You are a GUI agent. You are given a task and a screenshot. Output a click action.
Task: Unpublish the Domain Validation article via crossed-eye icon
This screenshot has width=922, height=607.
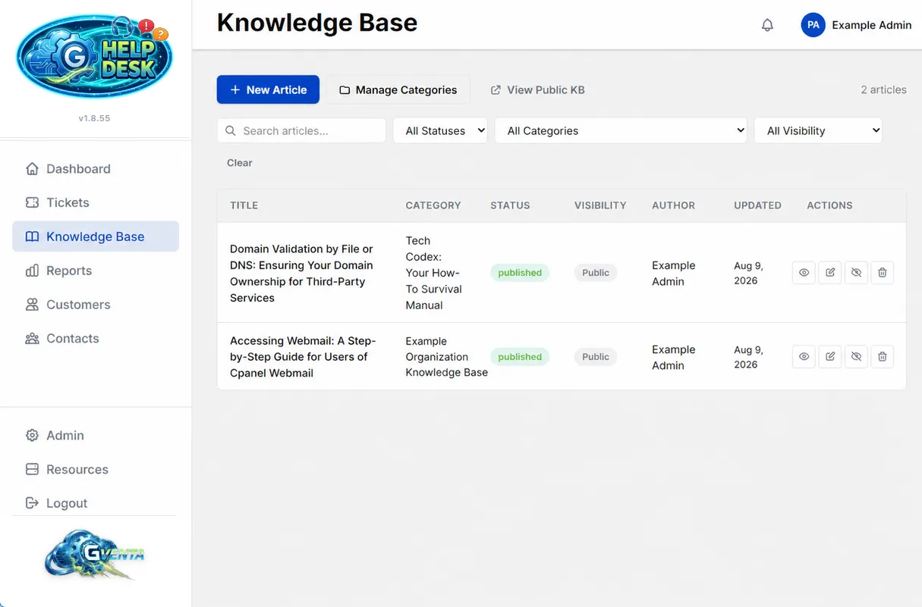(856, 273)
